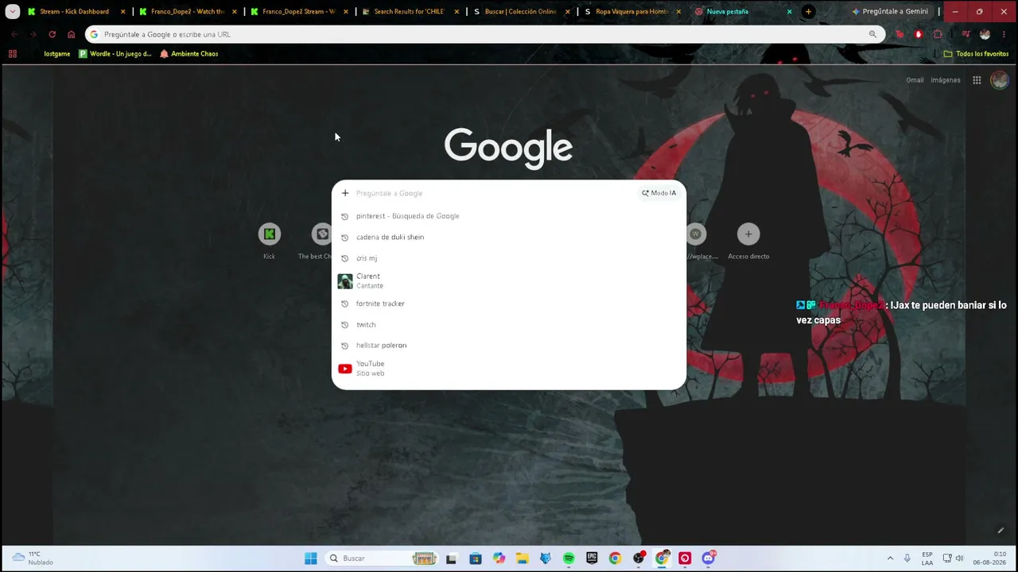This screenshot has width=1018, height=572.
Task: Select the cris mj suggestion
Action: click(x=509, y=258)
